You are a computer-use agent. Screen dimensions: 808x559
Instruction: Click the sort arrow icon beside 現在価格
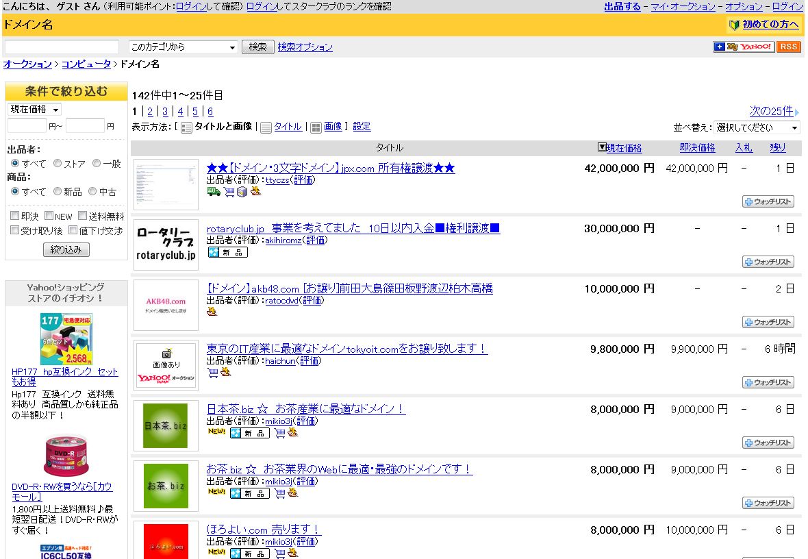pyautogui.click(x=601, y=147)
